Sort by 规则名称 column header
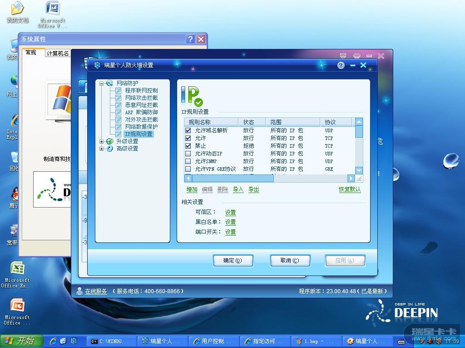Image resolution: width=465 pixels, height=348 pixels. [x=211, y=122]
